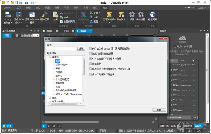Enable allow low ASCII value input checkbox
This screenshot has width=211, height=134.
[91, 49]
